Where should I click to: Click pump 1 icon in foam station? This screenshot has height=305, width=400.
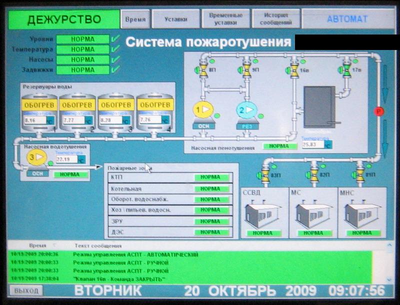[203, 109]
